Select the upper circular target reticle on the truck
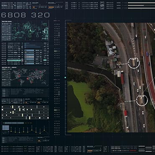Image resolution: width=155 pixels, height=155 pixels. 134,63
